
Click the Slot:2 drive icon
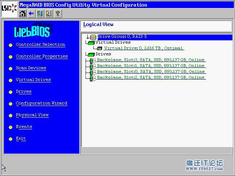coord(92,78)
